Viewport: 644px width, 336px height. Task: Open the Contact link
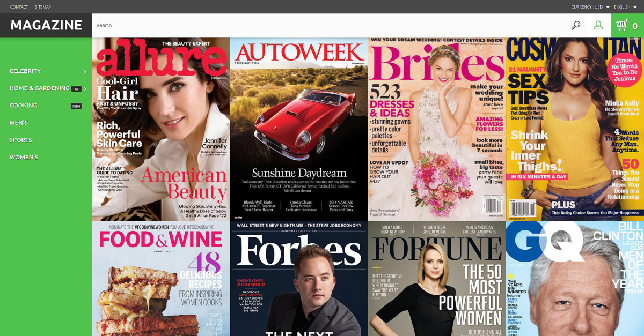(x=19, y=7)
